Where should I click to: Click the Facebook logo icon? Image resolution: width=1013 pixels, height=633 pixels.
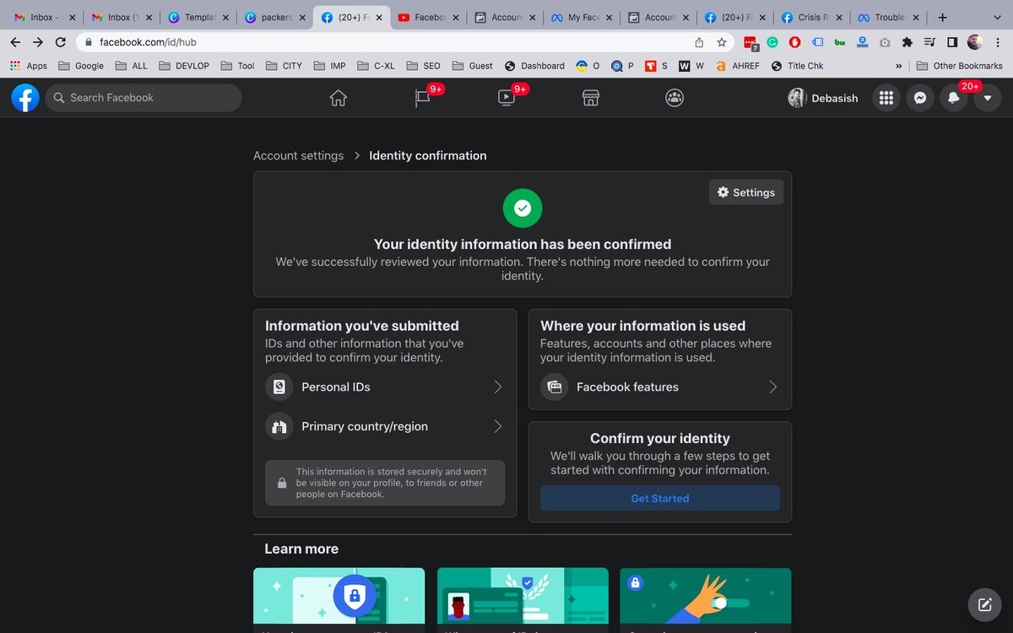25,98
